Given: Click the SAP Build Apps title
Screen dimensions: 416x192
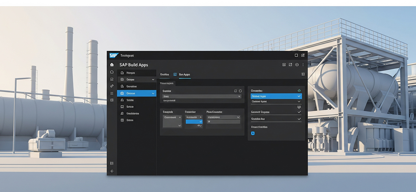Looking at the screenshot, I should point(134,65).
